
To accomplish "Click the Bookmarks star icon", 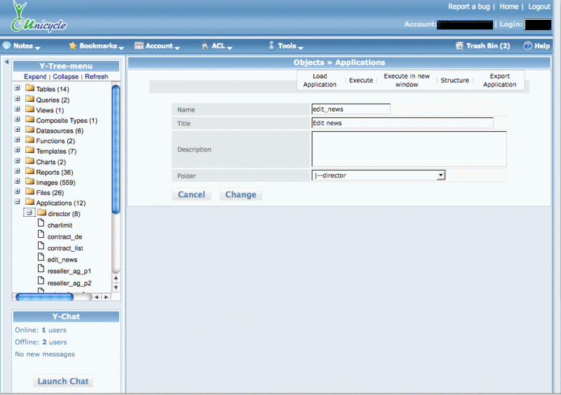I will point(72,46).
